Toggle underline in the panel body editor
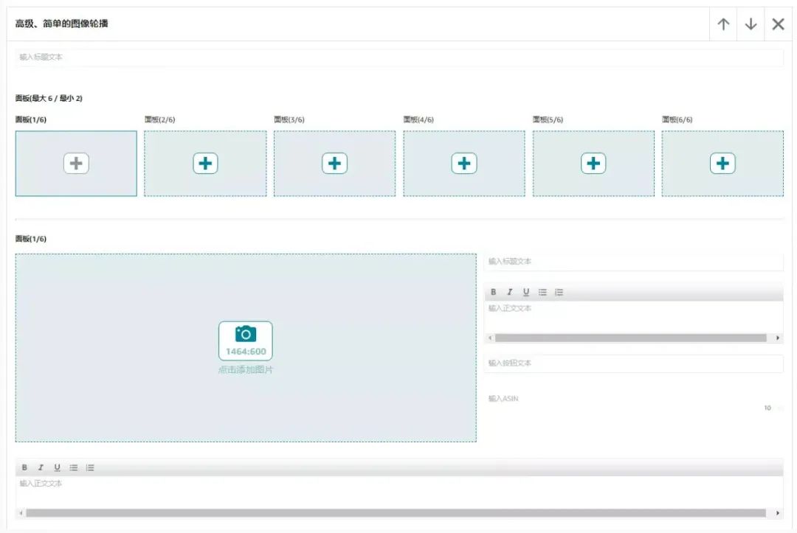The image size is (797, 533). click(x=526, y=292)
